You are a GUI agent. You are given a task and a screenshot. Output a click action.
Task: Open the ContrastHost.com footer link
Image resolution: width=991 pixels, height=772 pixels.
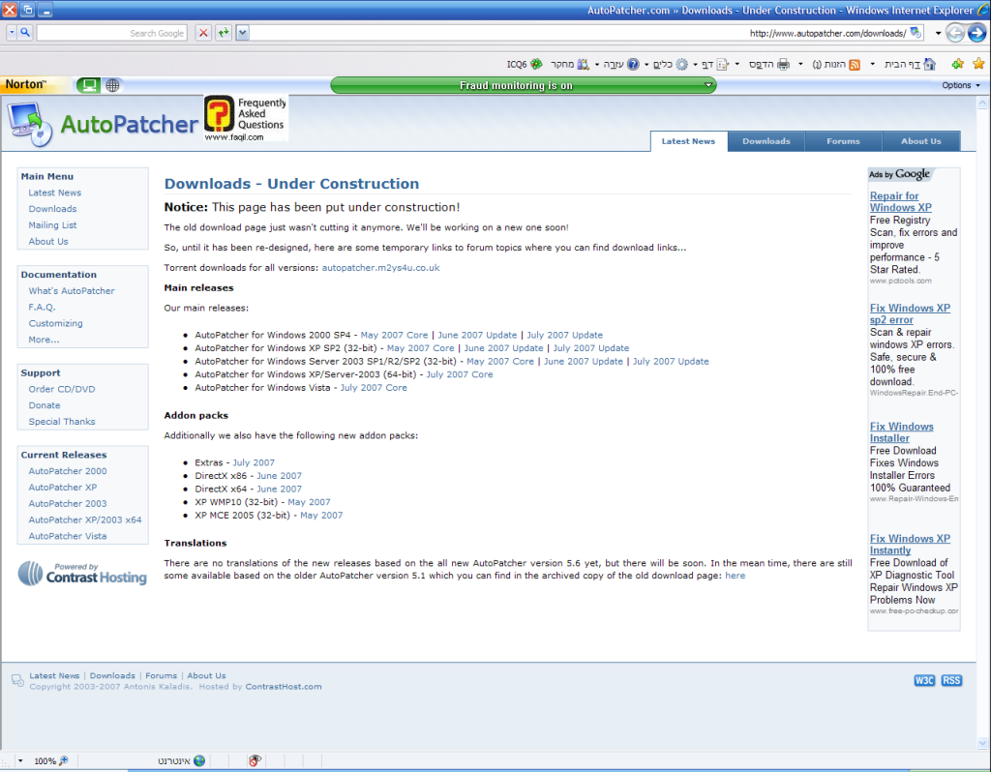[284, 687]
